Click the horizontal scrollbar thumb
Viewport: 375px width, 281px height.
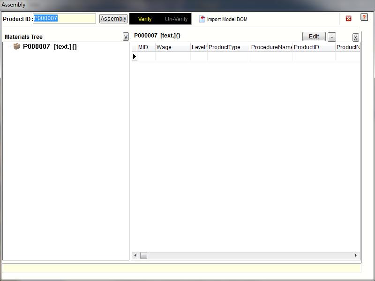point(143,255)
